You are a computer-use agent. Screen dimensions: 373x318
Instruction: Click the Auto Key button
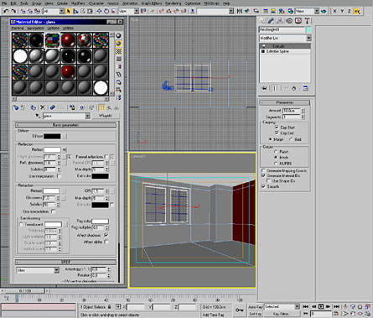click(x=256, y=307)
